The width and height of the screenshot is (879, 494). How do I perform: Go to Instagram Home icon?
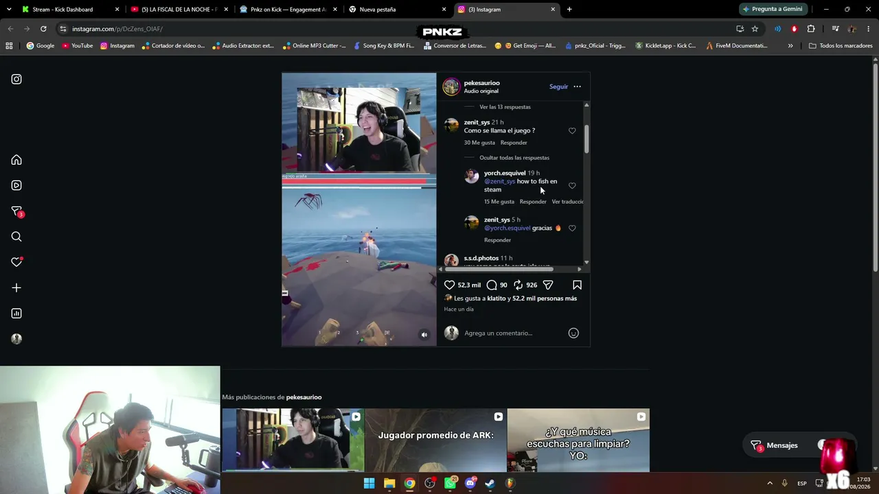[16, 160]
